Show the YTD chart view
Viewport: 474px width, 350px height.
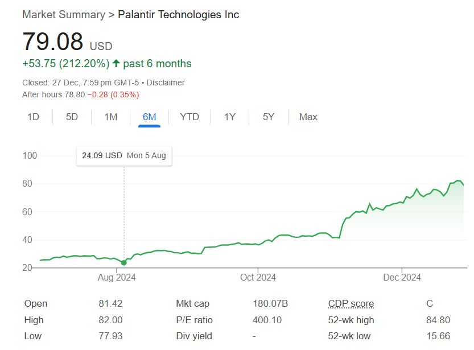(x=189, y=117)
